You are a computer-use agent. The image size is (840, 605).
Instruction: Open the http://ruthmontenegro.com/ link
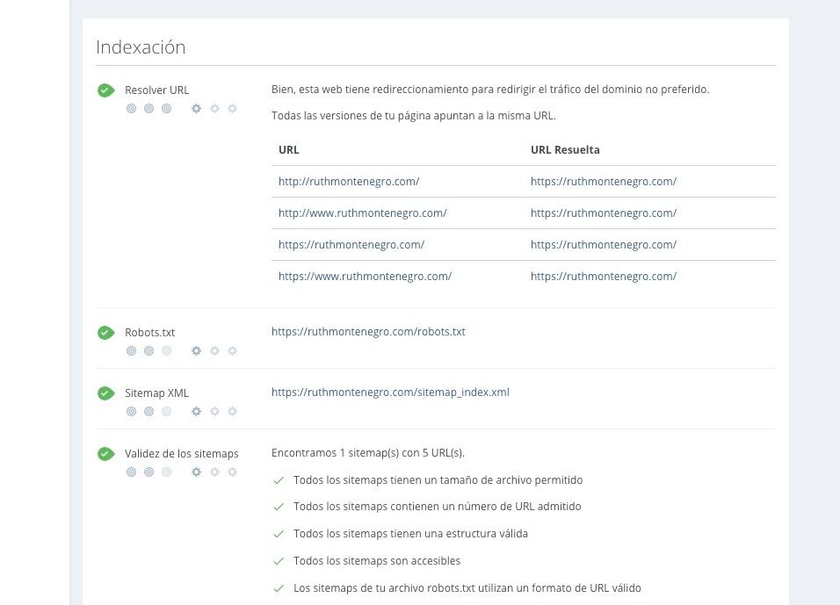click(x=349, y=182)
